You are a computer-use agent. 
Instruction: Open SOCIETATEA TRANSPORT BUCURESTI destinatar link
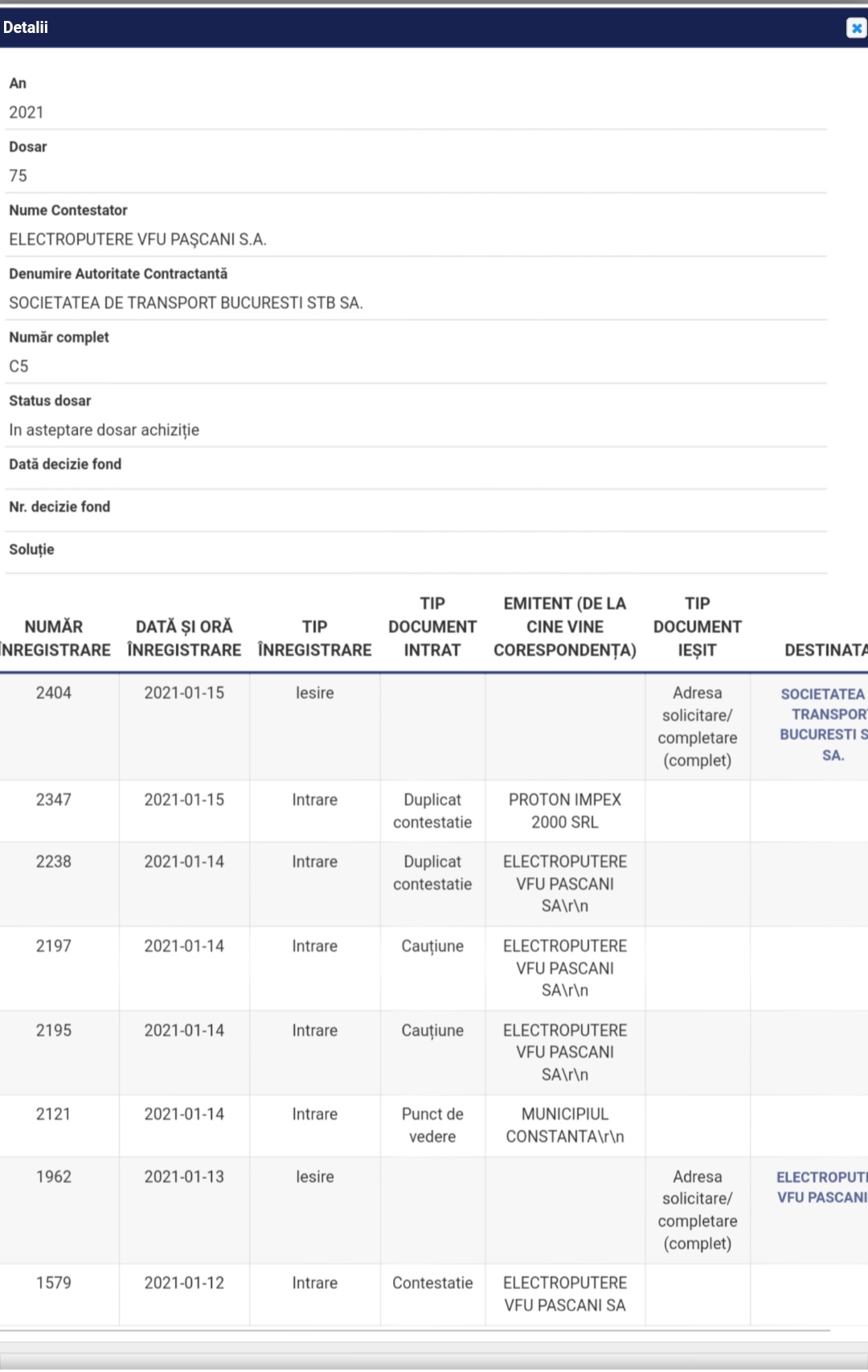click(x=824, y=724)
